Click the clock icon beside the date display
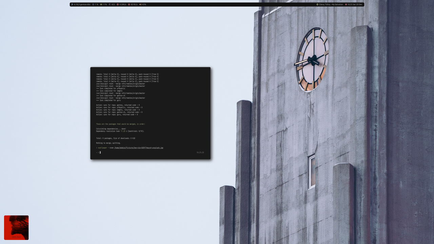 coord(346,4)
